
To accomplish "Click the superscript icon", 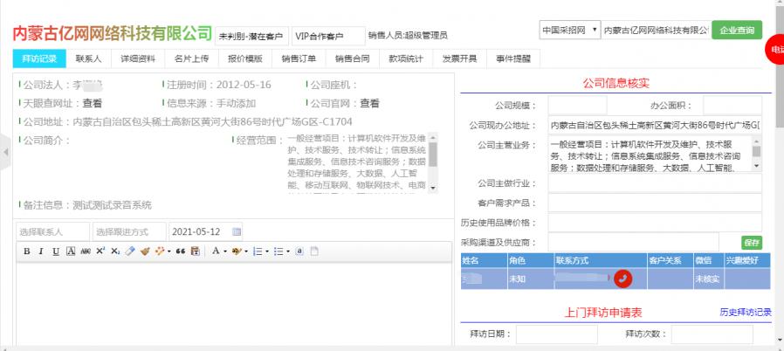I will [100, 251].
